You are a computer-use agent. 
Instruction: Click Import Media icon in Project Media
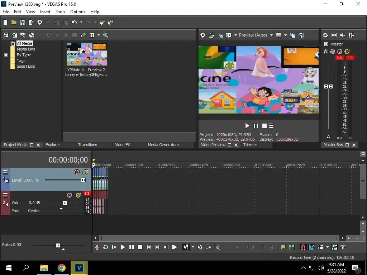click(x=6, y=35)
